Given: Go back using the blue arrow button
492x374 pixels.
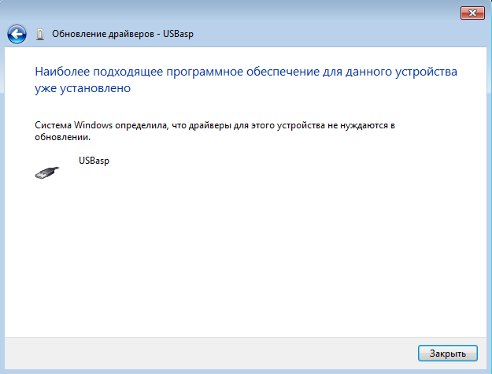Looking at the screenshot, I should (x=17, y=34).
